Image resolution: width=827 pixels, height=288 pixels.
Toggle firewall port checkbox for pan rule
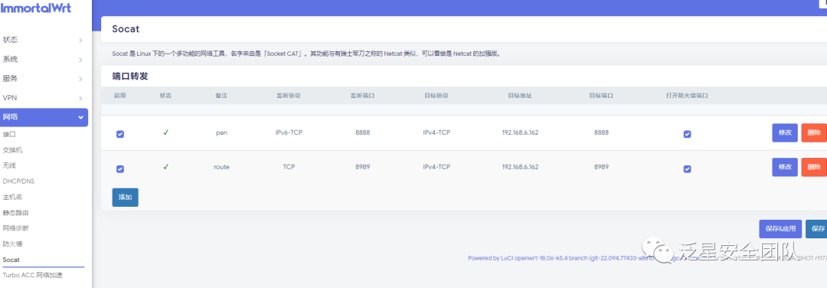coord(687,134)
